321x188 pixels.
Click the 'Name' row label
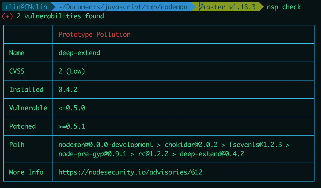(x=17, y=53)
